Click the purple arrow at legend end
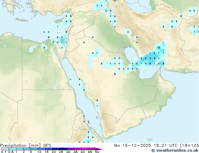 tap(99, 149)
